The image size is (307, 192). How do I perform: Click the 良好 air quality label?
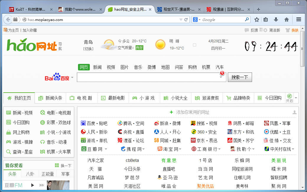point(139,48)
